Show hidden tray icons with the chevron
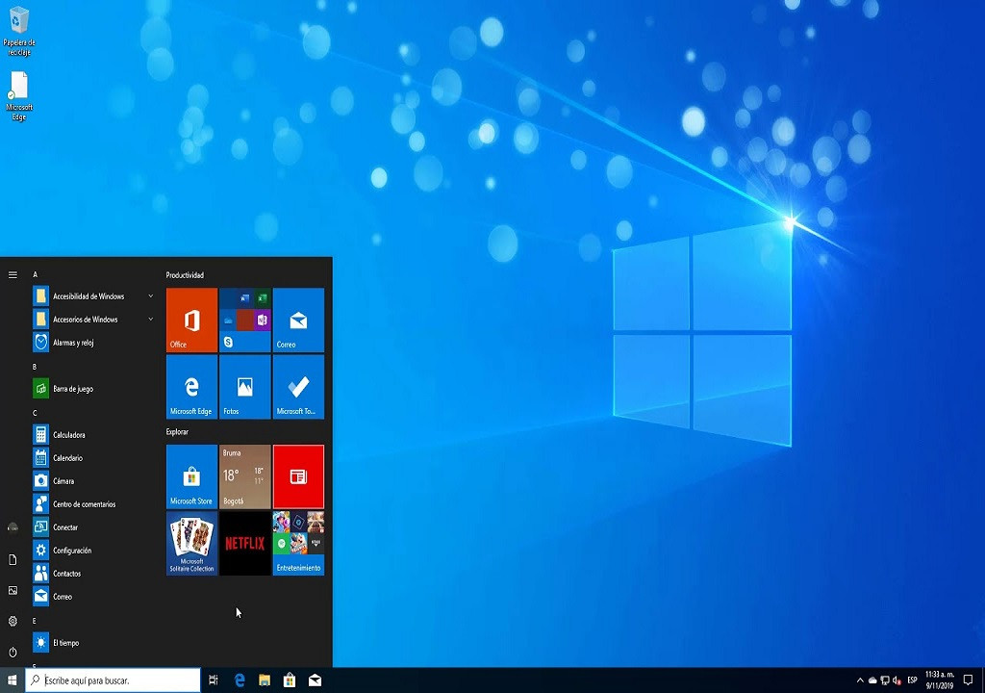Screen dimensions: 985x693 (859, 680)
